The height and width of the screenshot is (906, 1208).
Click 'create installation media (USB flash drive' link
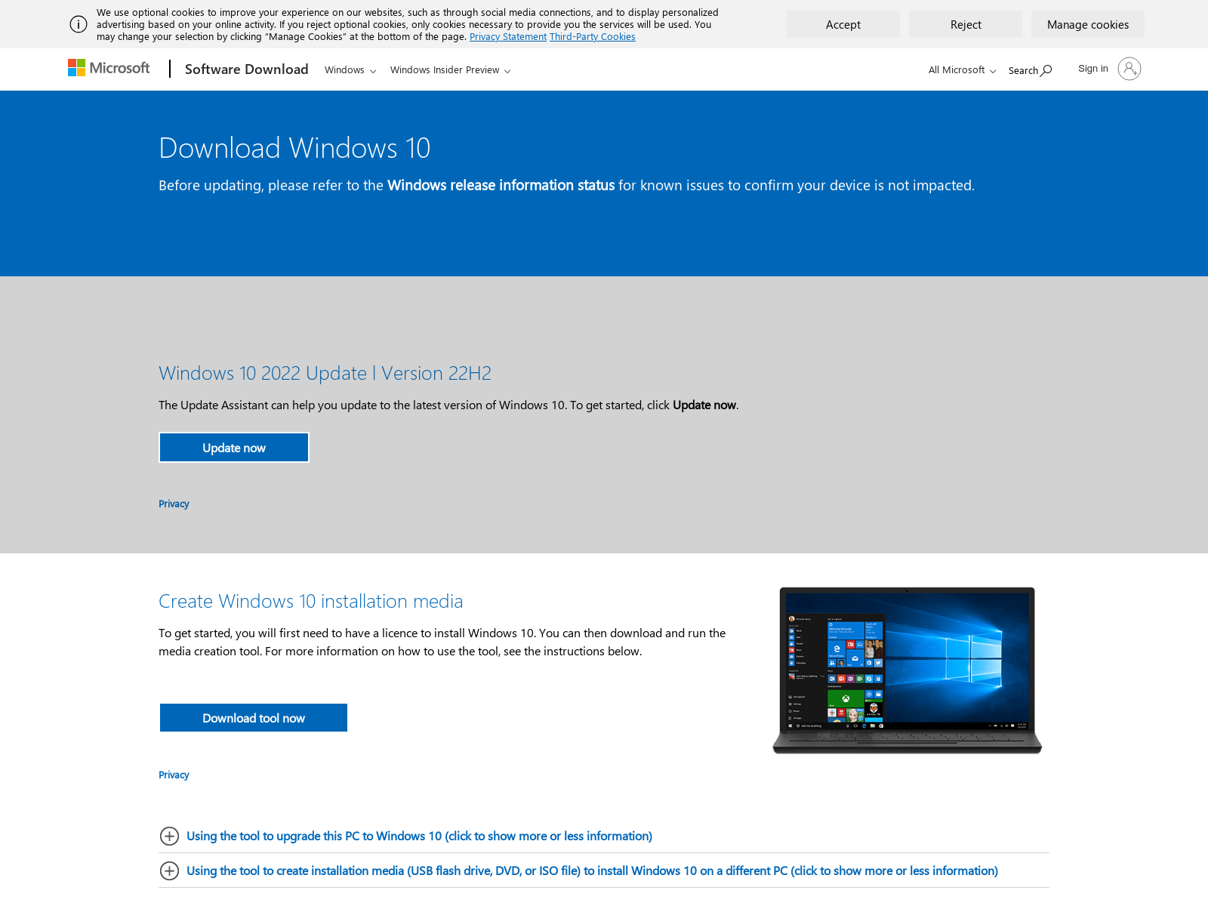tap(593, 871)
